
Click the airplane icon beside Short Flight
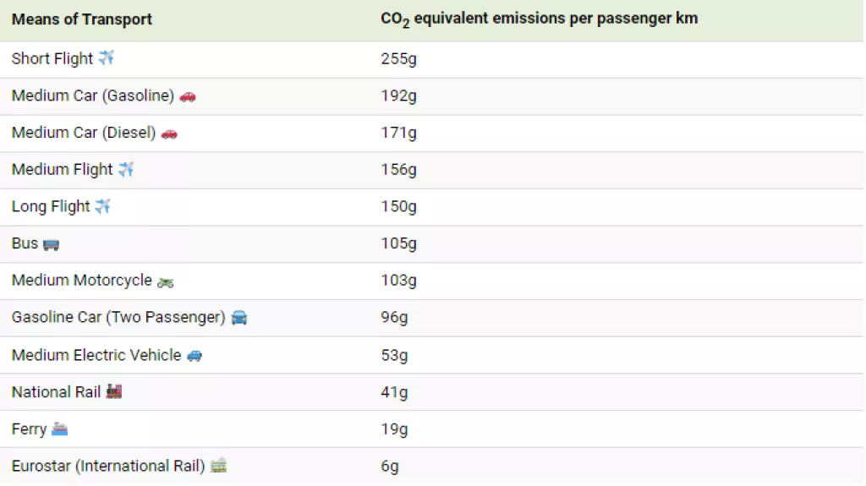click(107, 58)
